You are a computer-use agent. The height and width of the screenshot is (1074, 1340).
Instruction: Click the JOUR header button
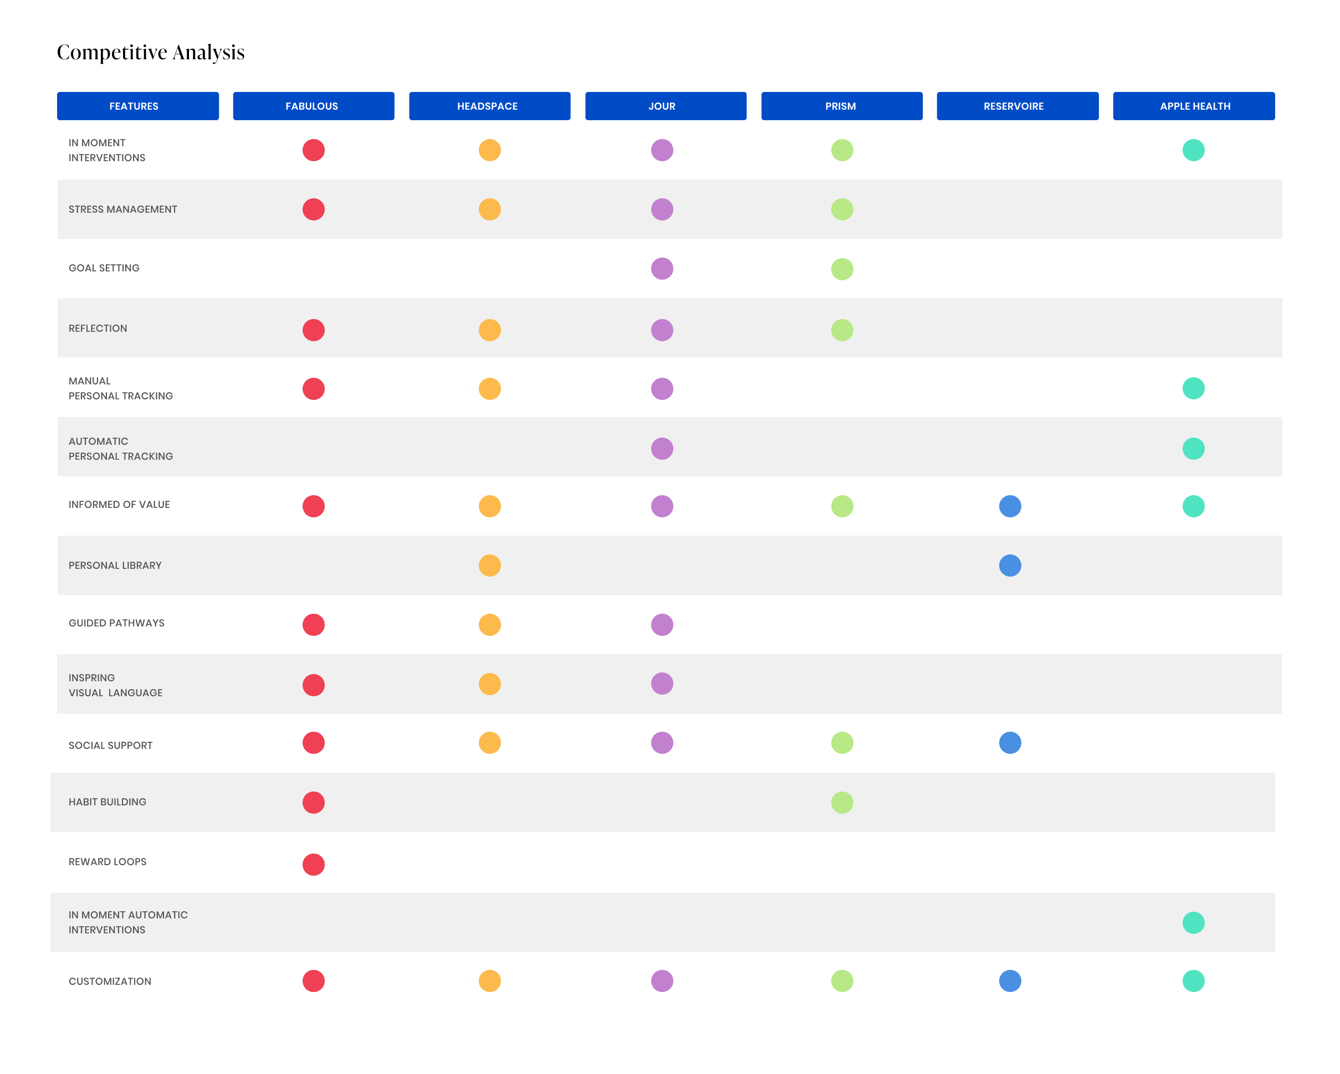coord(665,106)
